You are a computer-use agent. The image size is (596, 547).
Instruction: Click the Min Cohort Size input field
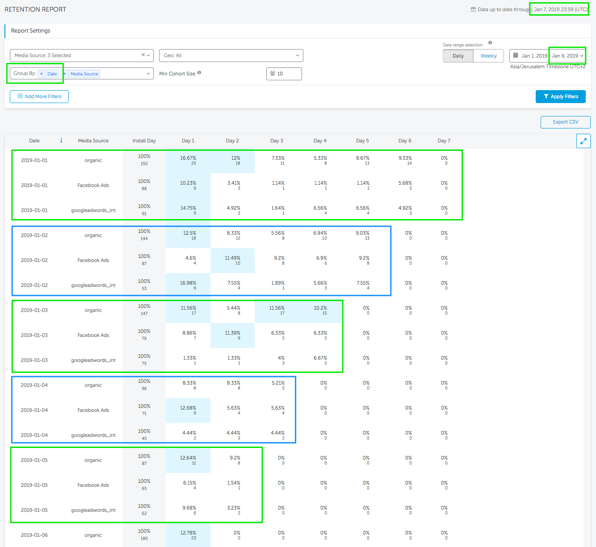point(286,74)
